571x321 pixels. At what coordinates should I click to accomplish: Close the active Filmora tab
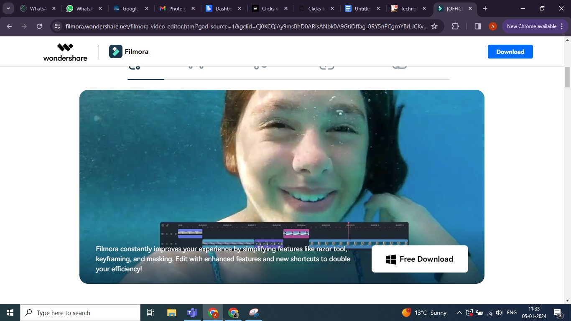tap(471, 8)
